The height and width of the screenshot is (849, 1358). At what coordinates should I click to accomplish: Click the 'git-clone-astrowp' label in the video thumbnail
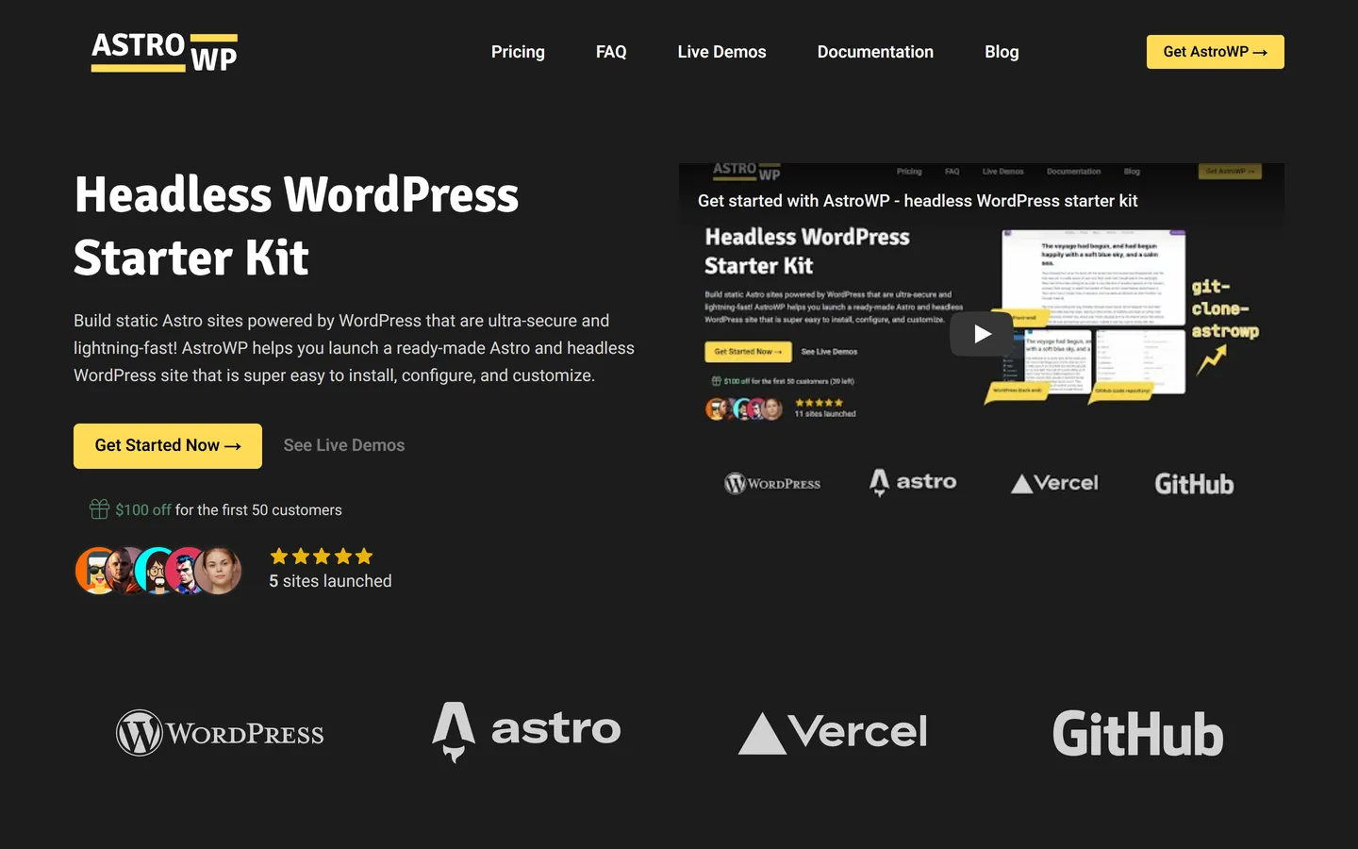pos(1224,308)
